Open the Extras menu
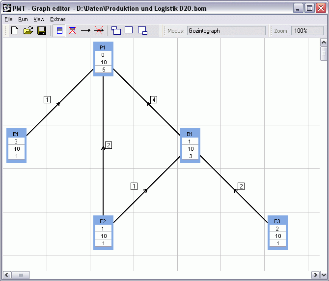This screenshot has height=281, width=329. coord(57,19)
